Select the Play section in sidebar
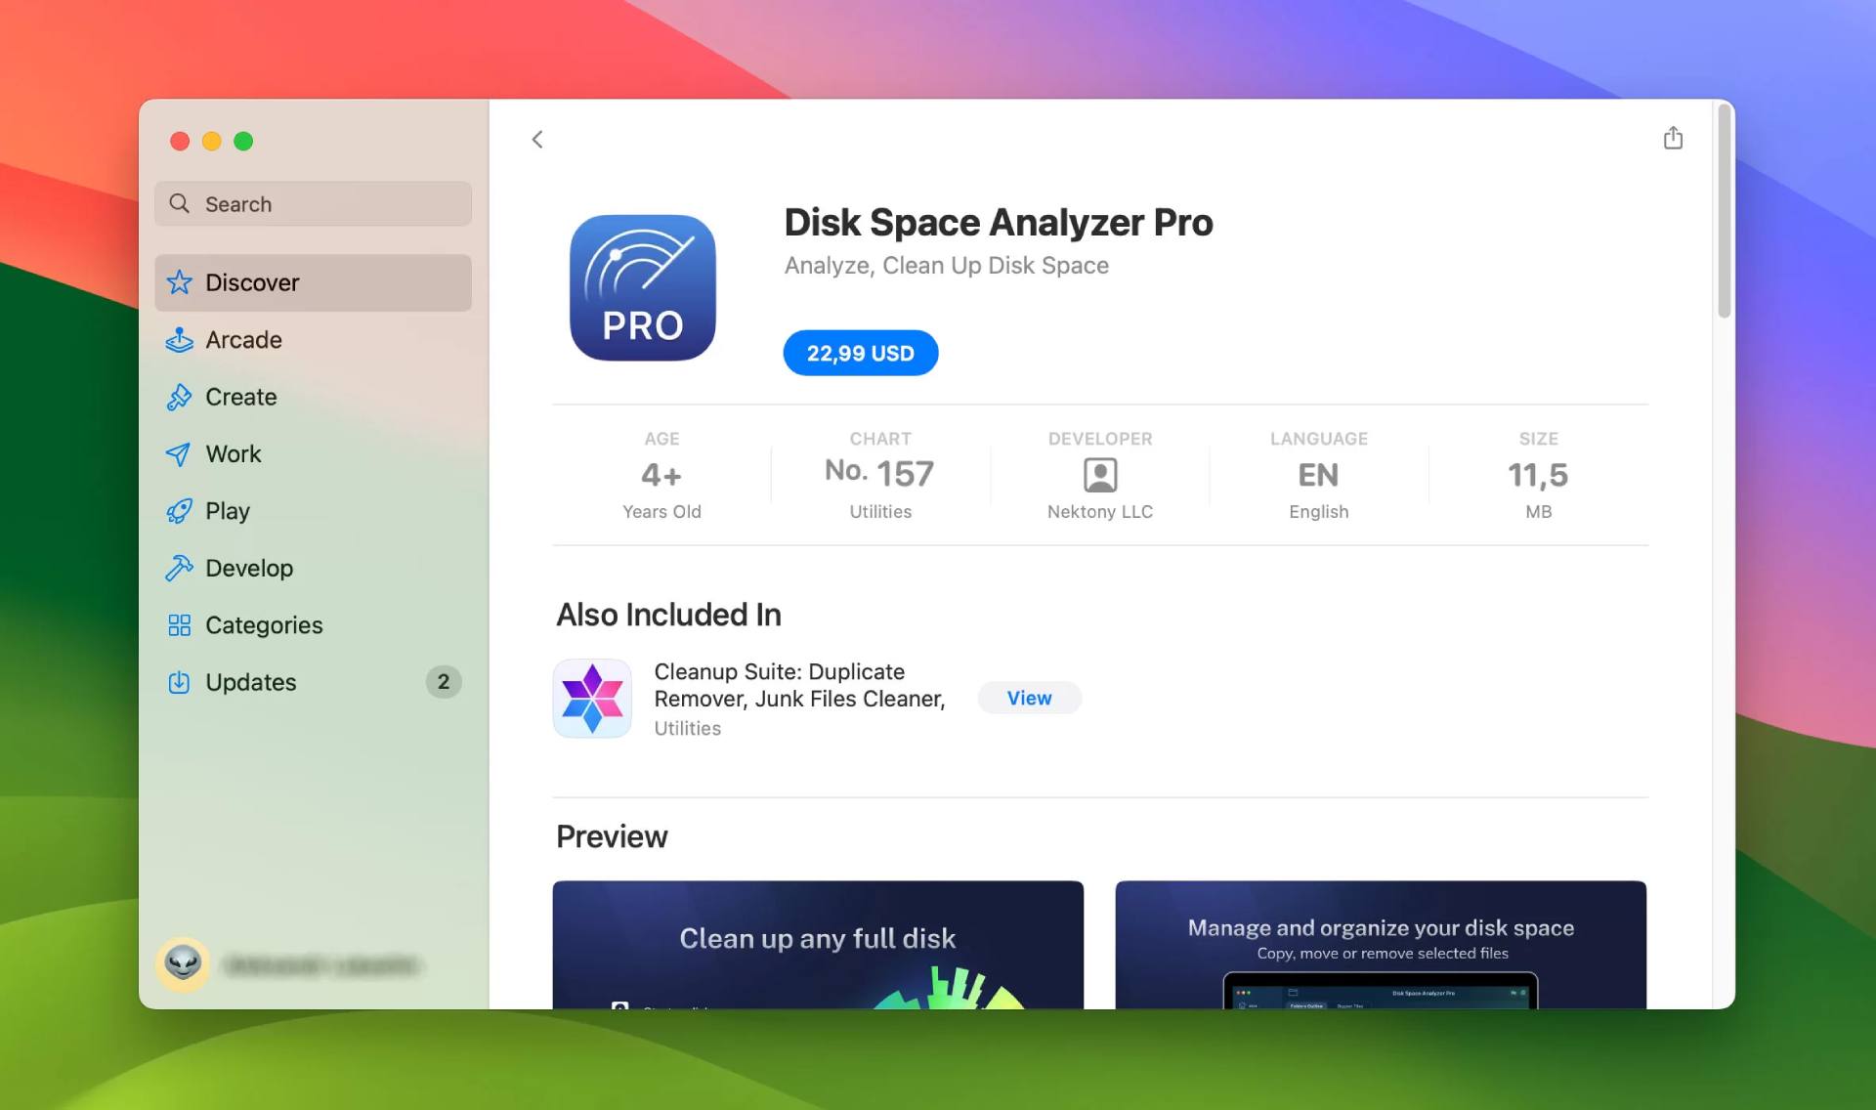This screenshot has width=1876, height=1110. 228,509
